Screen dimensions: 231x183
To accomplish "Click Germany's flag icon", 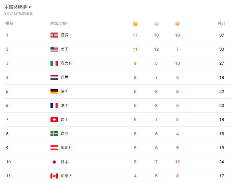I will pyautogui.click(x=54, y=91).
